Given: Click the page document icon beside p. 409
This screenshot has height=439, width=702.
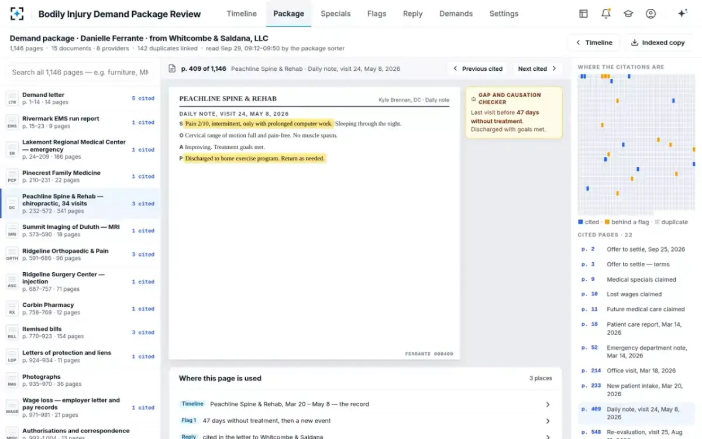Looking at the screenshot, I should point(172,68).
